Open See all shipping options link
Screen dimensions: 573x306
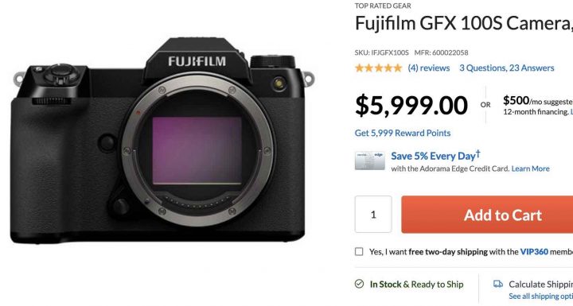point(540,296)
